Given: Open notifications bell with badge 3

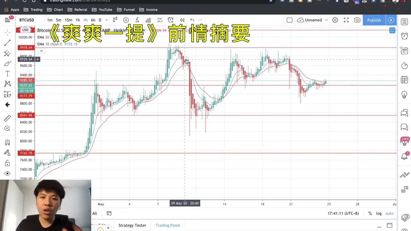Looking at the screenshot, I should [405, 156].
